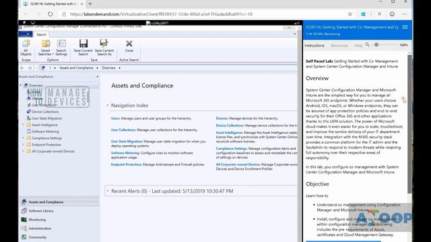Viewport: 431px width, 242px height.
Task: Click Save Current Search As icon
Action: click(104, 48)
